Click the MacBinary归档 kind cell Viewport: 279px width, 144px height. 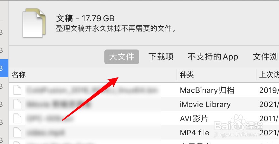(207, 90)
